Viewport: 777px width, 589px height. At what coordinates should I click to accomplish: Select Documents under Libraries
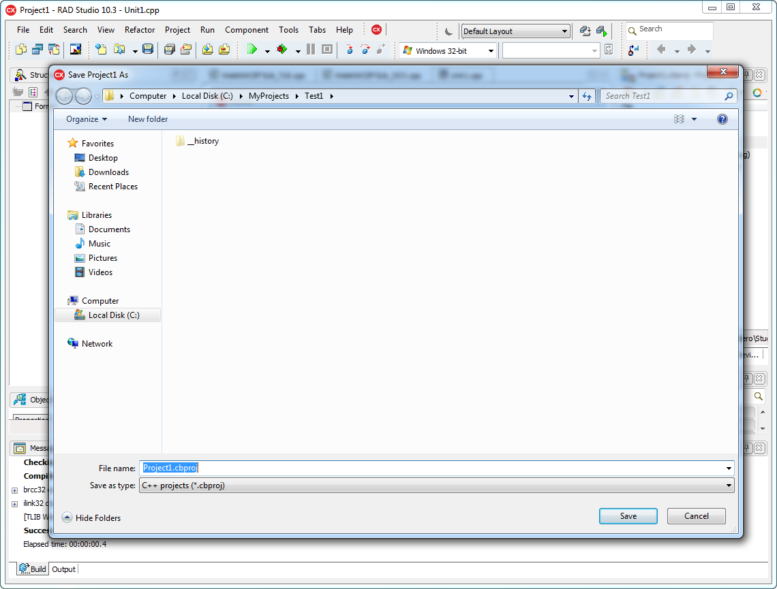click(109, 229)
